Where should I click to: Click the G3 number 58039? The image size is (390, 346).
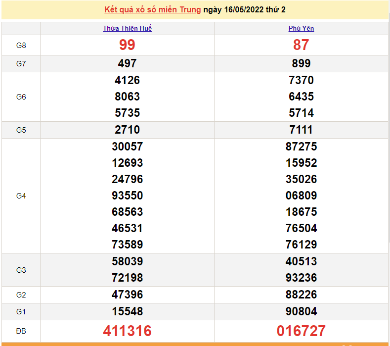point(127,261)
